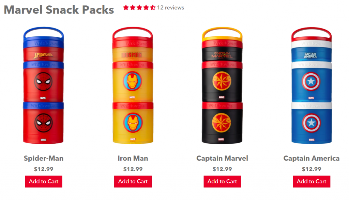This screenshot has width=349, height=200.
Task: Add Spider-Man snack pack to cart
Action: tap(44, 181)
